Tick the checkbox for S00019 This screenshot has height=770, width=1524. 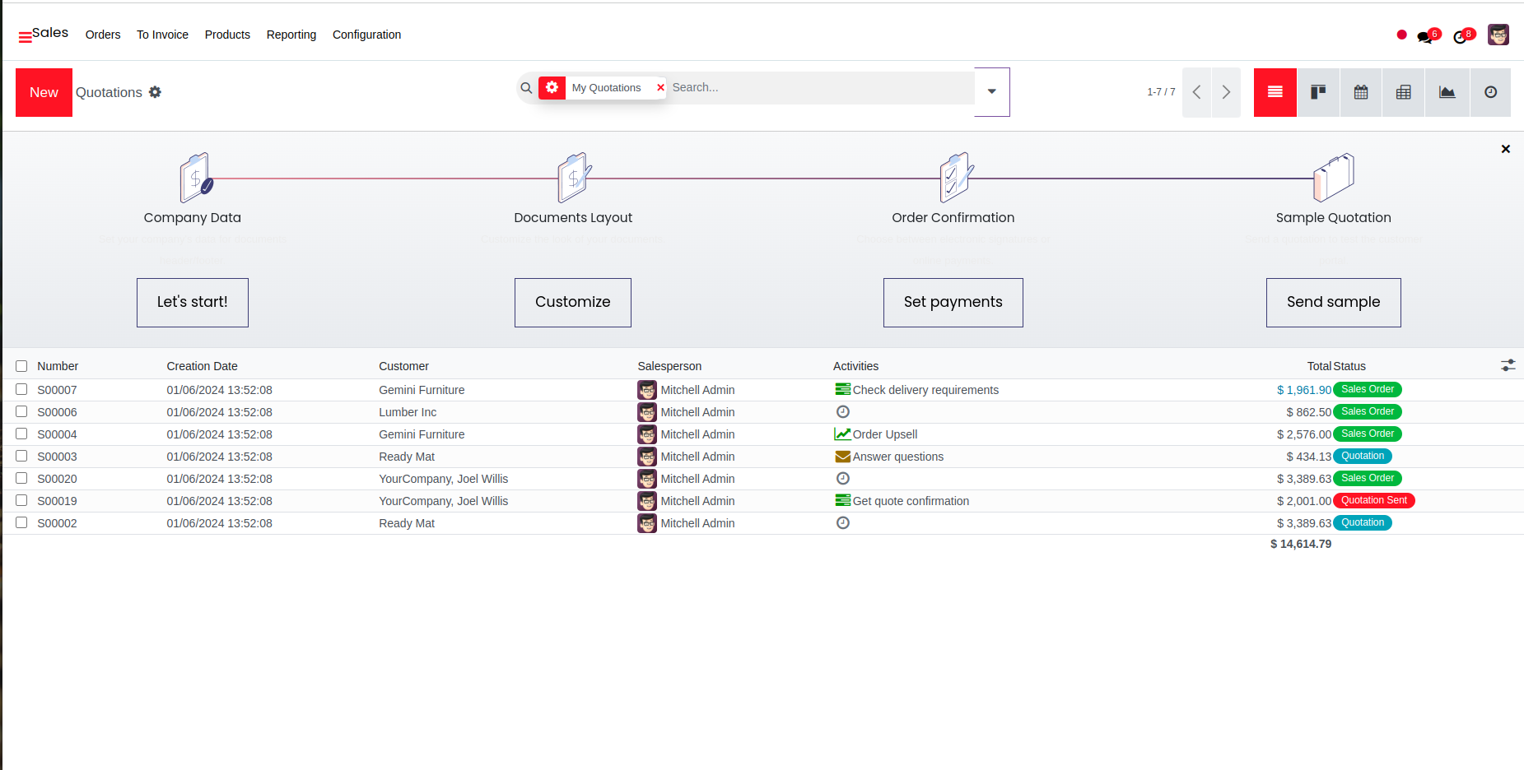pos(21,500)
